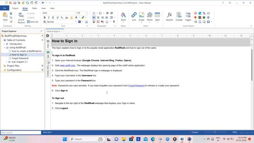
Task: Switch to the View ribbon tab
Action: click(x=43, y=8)
